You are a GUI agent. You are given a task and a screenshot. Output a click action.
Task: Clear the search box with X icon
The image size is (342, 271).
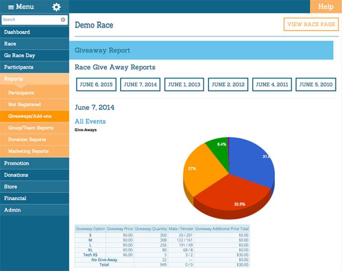(x=63, y=20)
